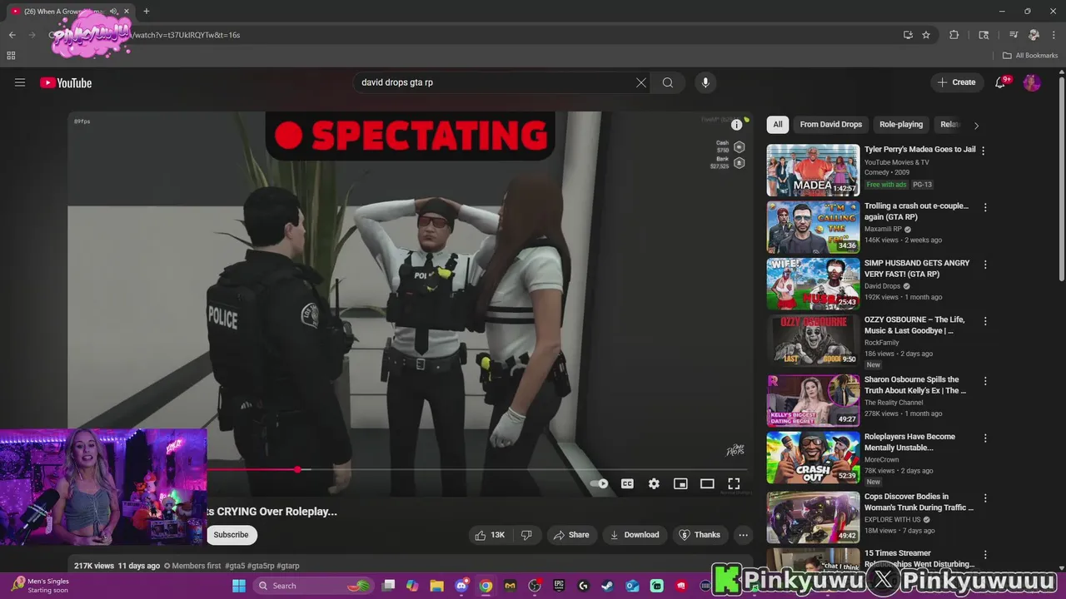Dislike this video

point(526,535)
